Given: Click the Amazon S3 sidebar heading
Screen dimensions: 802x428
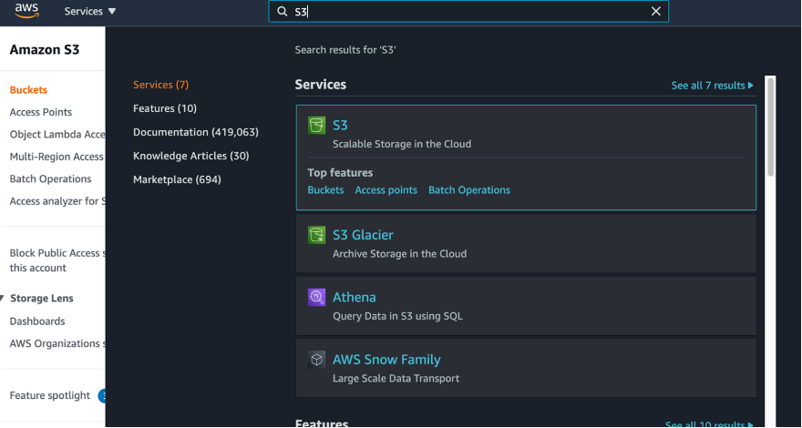Looking at the screenshot, I should click(x=45, y=50).
